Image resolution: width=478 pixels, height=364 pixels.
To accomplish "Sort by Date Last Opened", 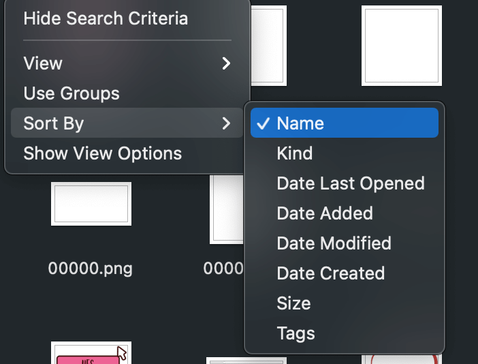I will (351, 183).
